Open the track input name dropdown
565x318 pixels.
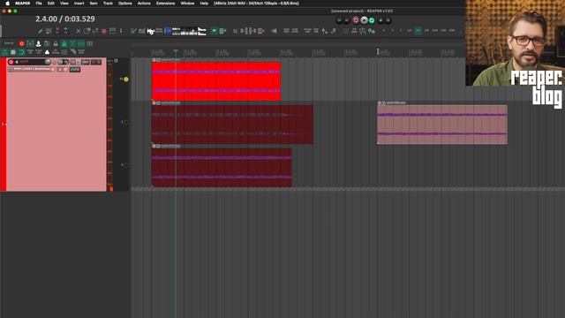click(33, 69)
